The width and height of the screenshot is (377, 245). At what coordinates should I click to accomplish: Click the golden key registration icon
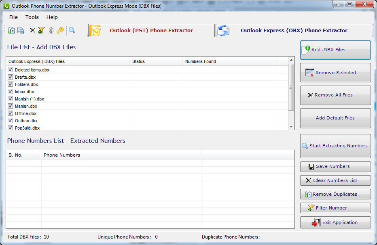coord(60,30)
